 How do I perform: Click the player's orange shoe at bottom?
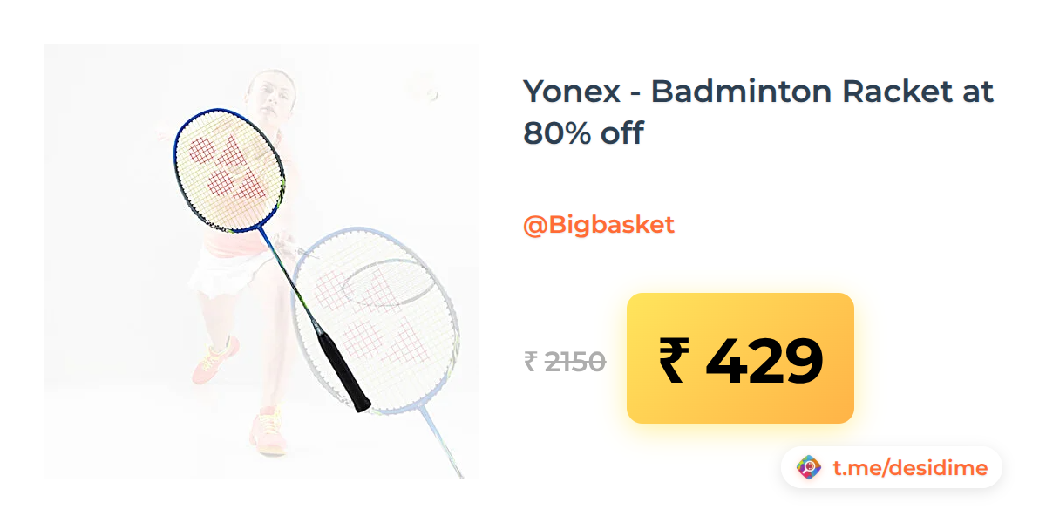(x=268, y=431)
